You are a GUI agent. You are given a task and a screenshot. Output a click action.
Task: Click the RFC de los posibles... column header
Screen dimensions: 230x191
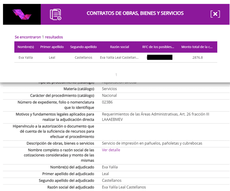click(x=158, y=47)
